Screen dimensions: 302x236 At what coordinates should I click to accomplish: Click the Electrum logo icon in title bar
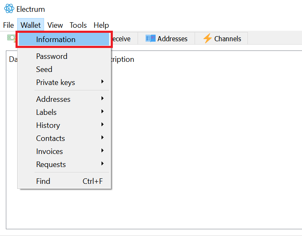click(x=9, y=9)
